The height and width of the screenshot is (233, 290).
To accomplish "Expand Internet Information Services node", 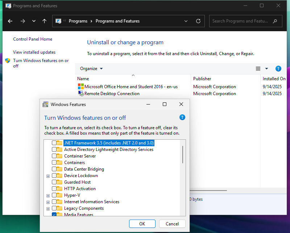I will click(48, 202).
